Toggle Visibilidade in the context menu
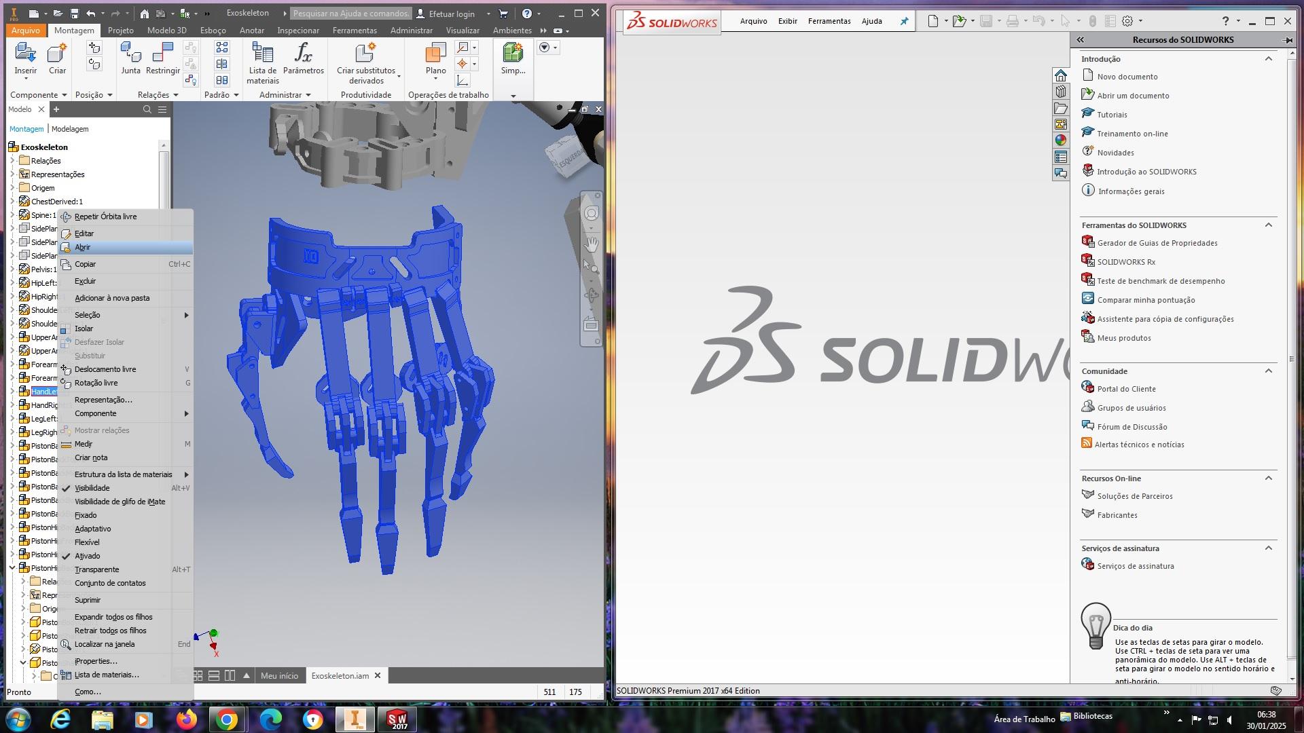This screenshot has width=1304, height=733. pyautogui.click(x=92, y=488)
